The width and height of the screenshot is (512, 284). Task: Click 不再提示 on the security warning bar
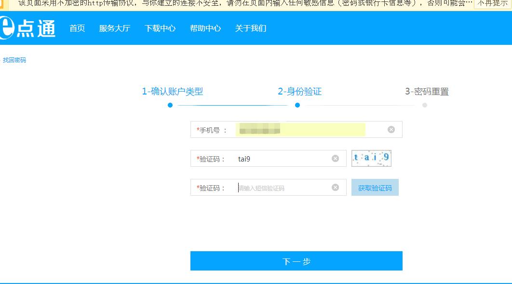(x=493, y=4)
